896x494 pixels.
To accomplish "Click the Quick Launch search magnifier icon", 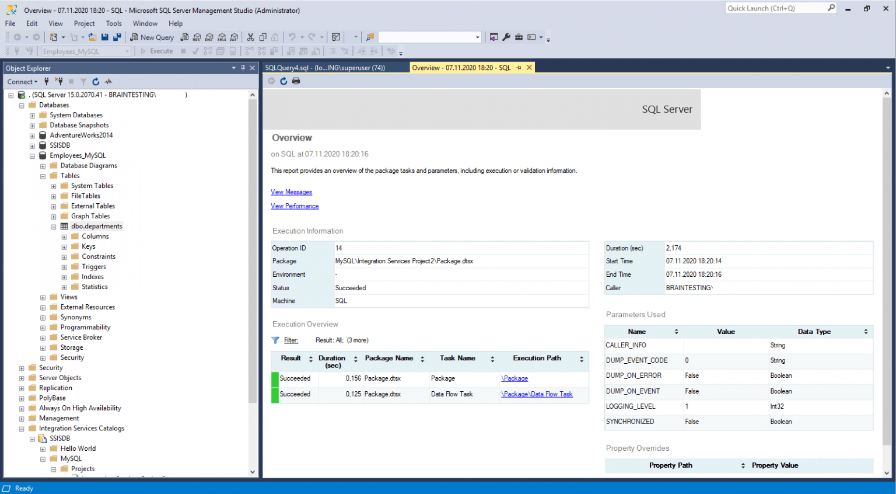I will [x=831, y=8].
